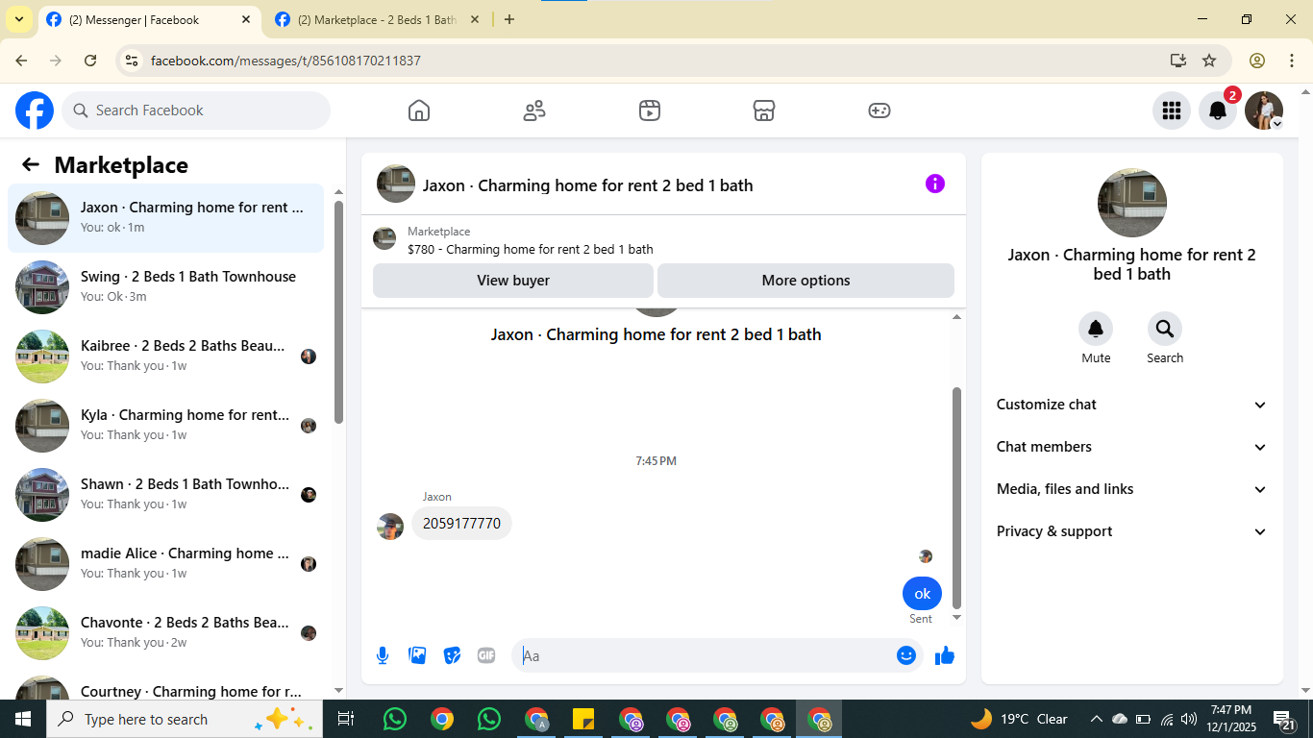The width and height of the screenshot is (1313, 738).
Task: Click the Chrome address bar URL
Action: point(285,61)
